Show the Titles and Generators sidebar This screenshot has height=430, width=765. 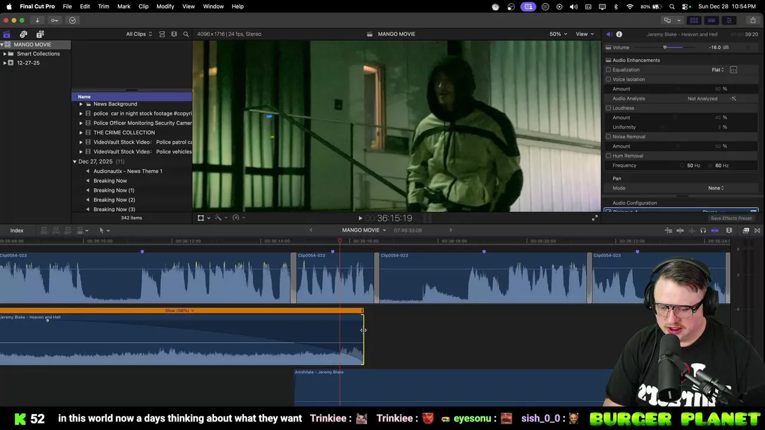(40, 34)
